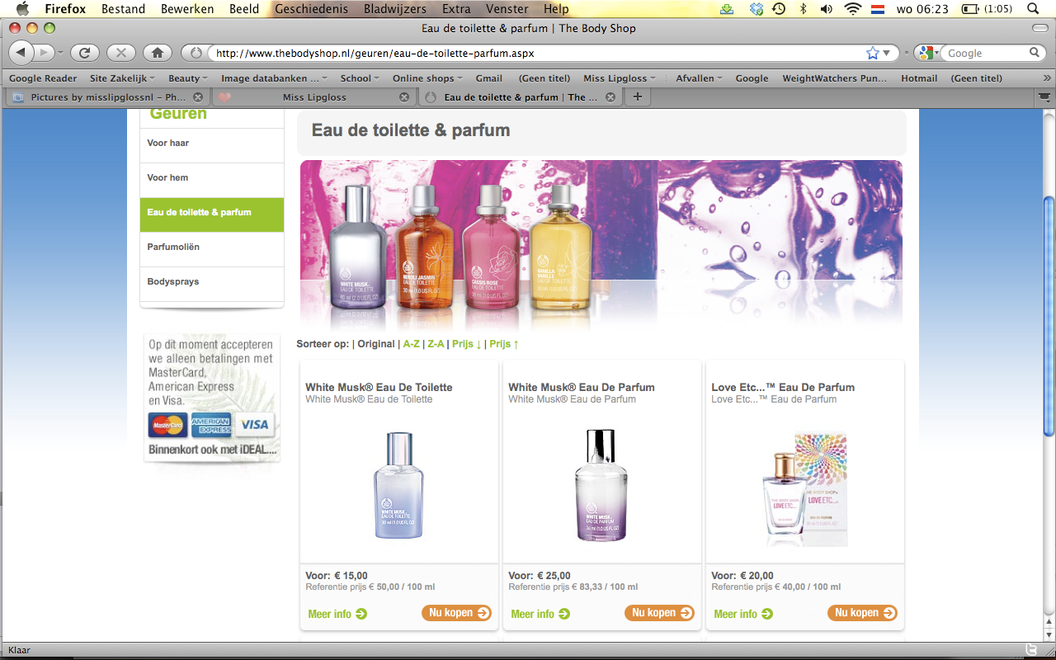Click the MasterCard logo

click(167, 425)
